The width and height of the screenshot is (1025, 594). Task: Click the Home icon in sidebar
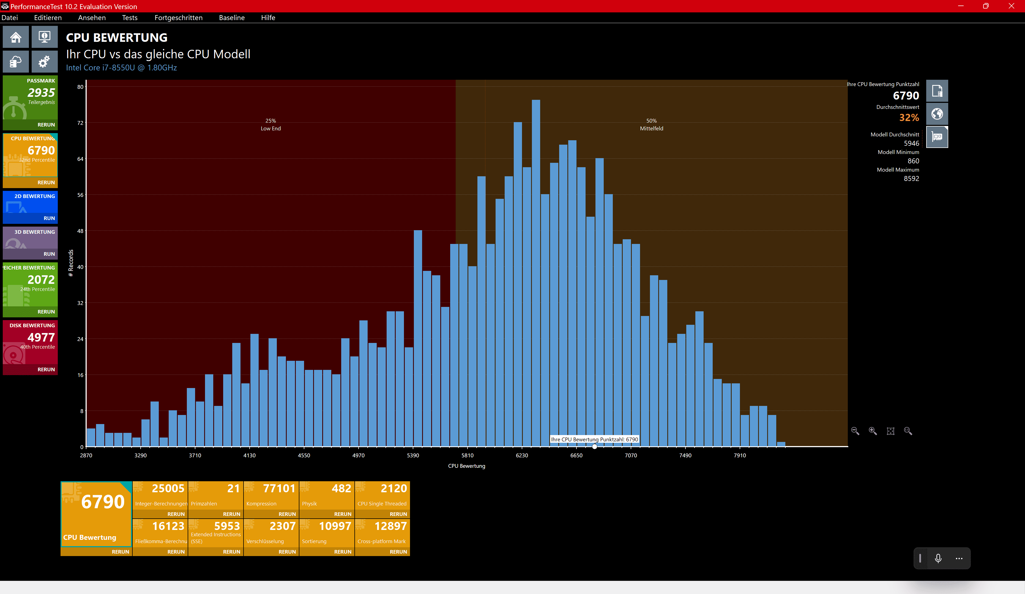click(x=16, y=37)
